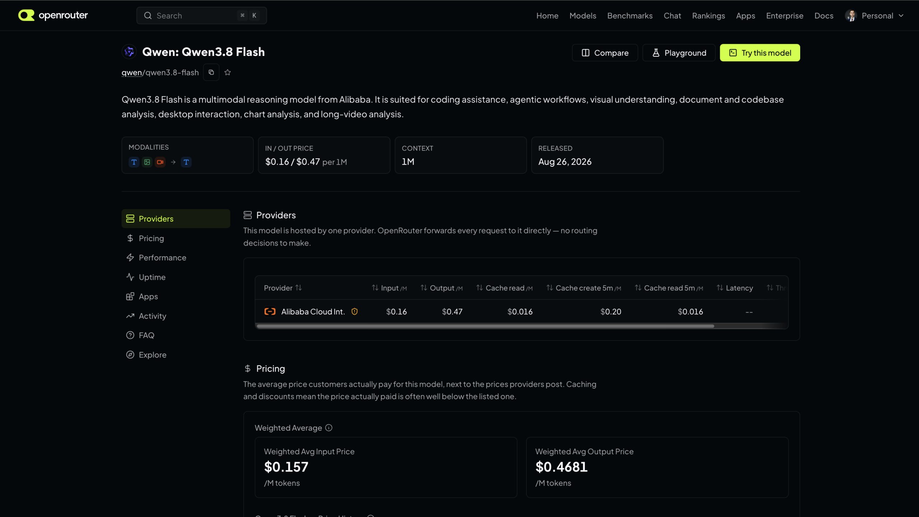Open the Personal account dropdown

874,15
